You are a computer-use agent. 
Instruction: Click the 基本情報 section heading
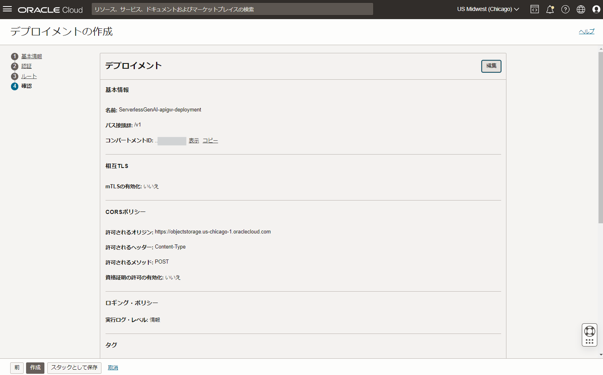(117, 90)
